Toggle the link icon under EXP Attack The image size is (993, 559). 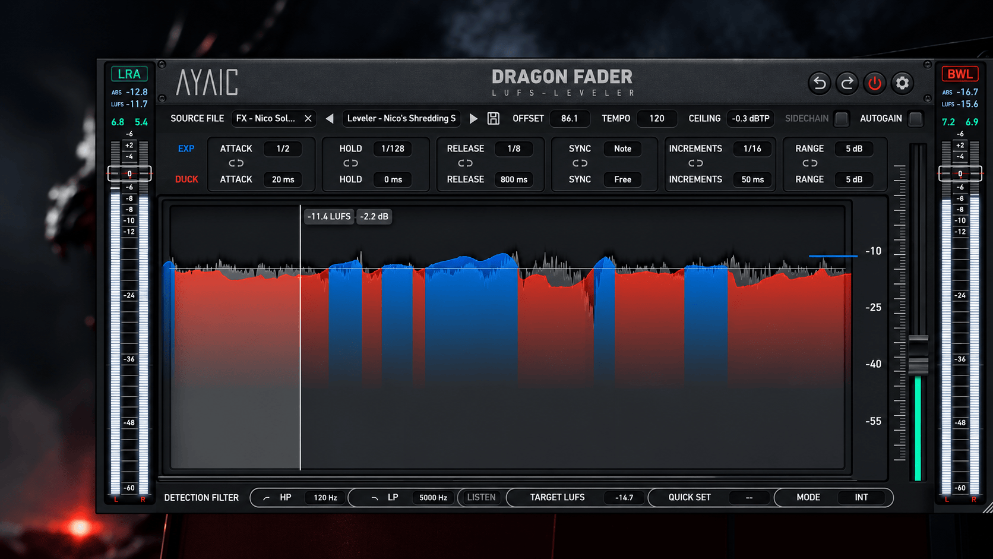point(236,163)
